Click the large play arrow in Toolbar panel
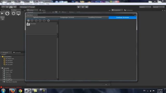 [2, 13]
